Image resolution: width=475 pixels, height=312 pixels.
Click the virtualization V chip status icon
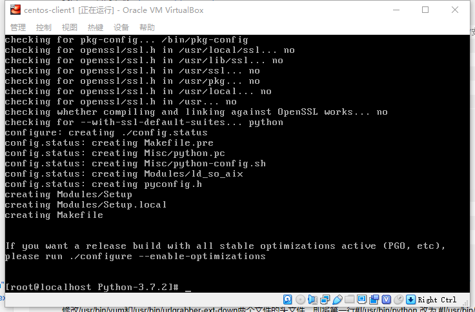[386, 300]
